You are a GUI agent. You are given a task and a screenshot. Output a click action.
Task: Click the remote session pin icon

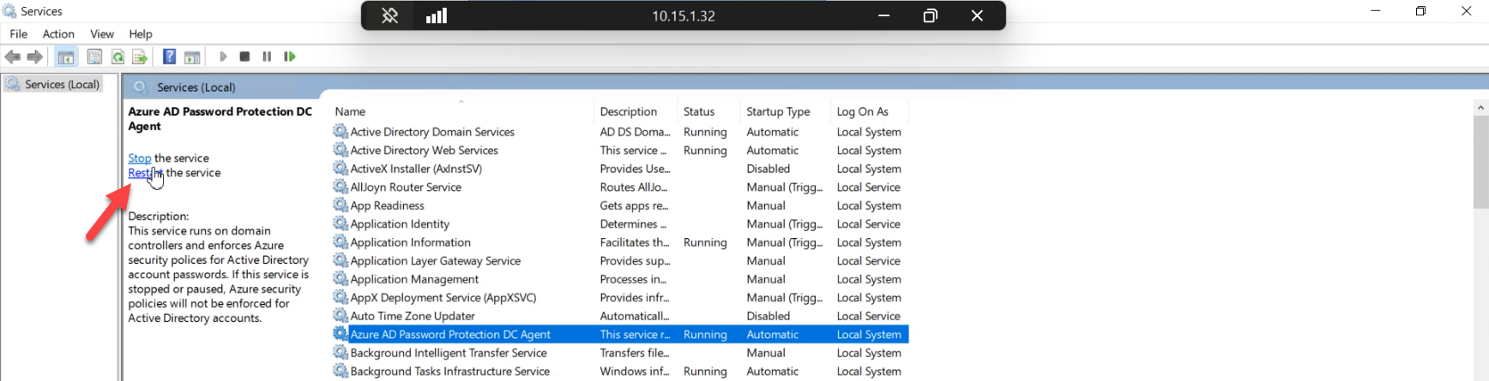[389, 15]
